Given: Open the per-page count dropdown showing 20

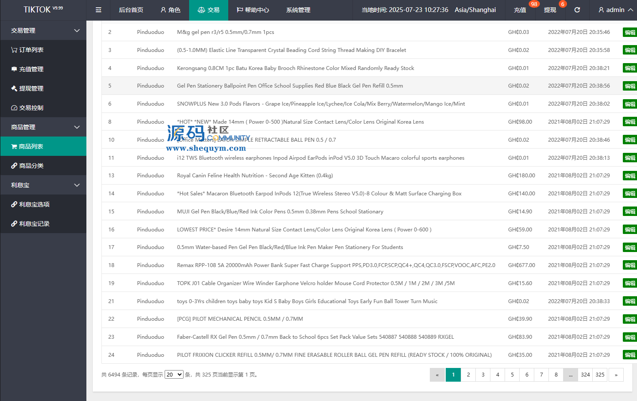Looking at the screenshot, I should pos(174,375).
